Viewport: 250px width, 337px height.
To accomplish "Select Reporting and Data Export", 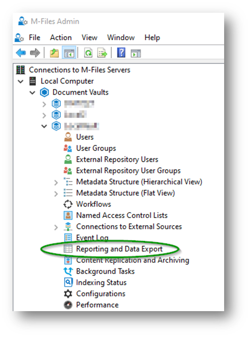I will 119,249.
